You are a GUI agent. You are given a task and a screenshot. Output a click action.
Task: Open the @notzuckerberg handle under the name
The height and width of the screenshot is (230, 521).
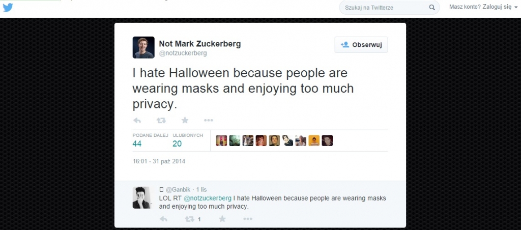tap(183, 53)
